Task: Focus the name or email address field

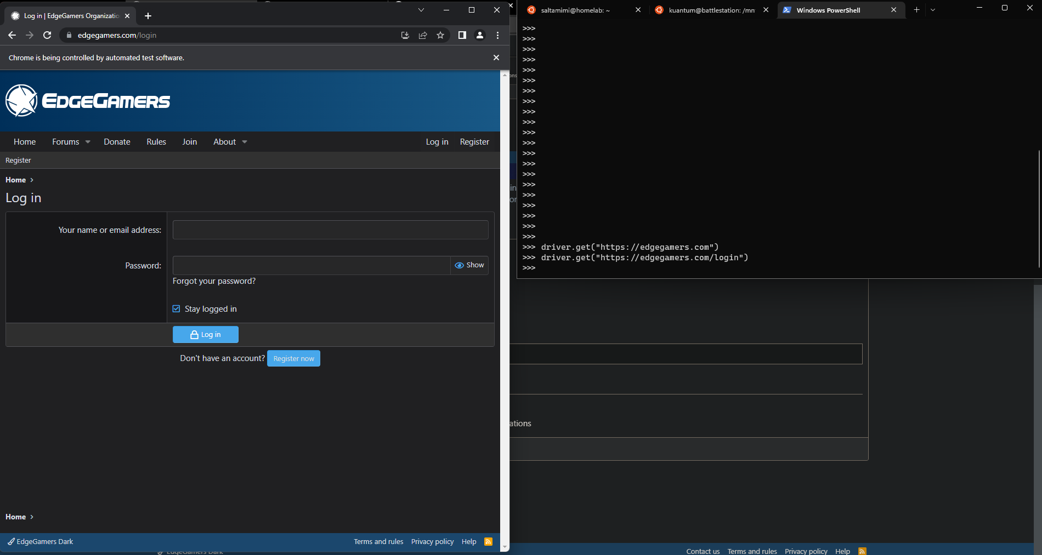Action: [330, 230]
